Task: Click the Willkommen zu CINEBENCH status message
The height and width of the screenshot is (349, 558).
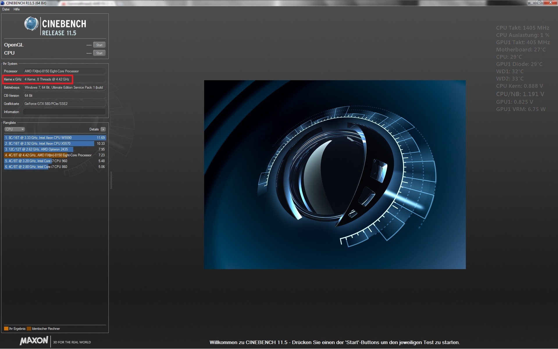Action: click(335, 342)
